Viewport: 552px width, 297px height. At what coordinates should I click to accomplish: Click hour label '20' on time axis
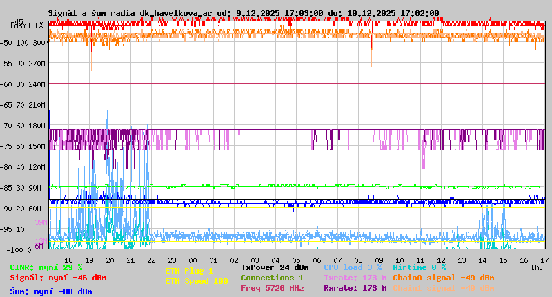(x=110, y=260)
